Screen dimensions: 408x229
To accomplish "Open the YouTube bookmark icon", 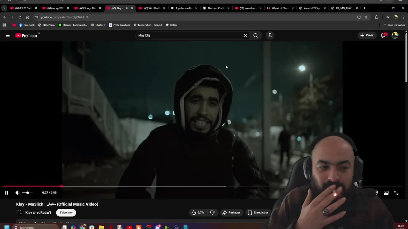I will 14,25.
